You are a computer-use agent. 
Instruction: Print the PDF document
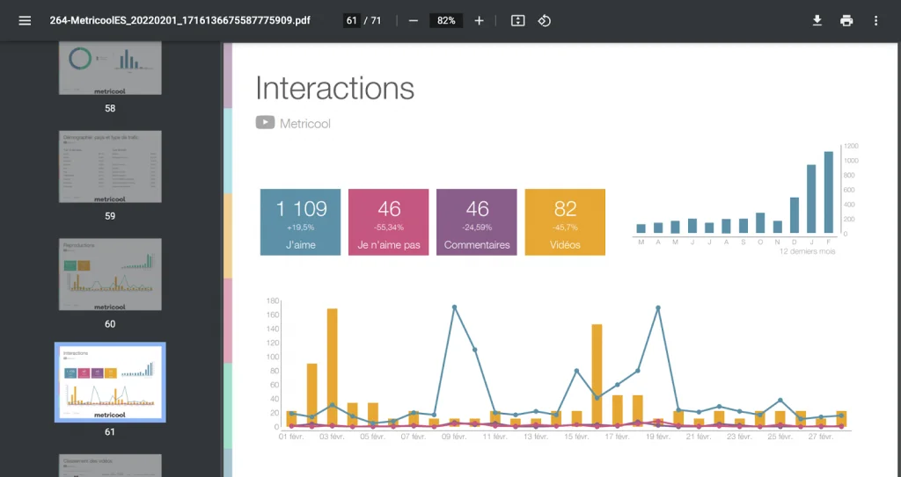click(846, 21)
